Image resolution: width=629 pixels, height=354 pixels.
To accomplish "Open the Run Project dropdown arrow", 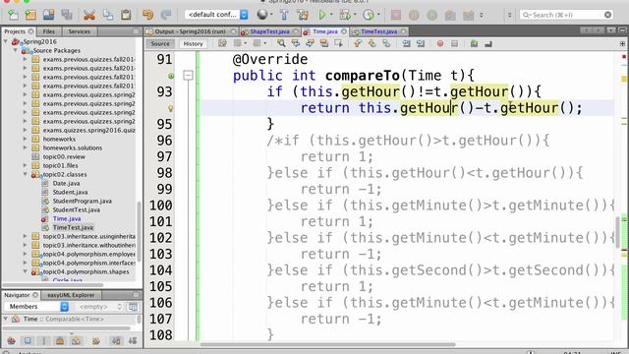I will coord(331,15).
